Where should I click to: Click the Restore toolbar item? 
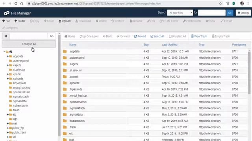(118, 21)
